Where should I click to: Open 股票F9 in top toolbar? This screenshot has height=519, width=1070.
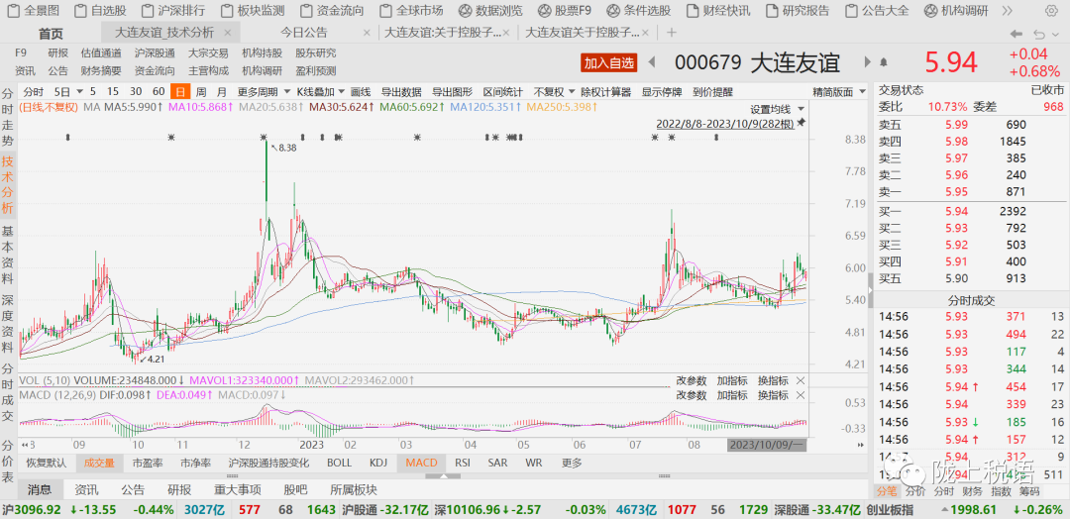[x=565, y=10]
